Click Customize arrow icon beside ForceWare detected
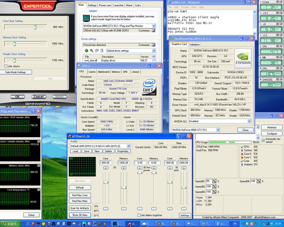Viewport: 284px width, 227px height. click(x=154, y=45)
